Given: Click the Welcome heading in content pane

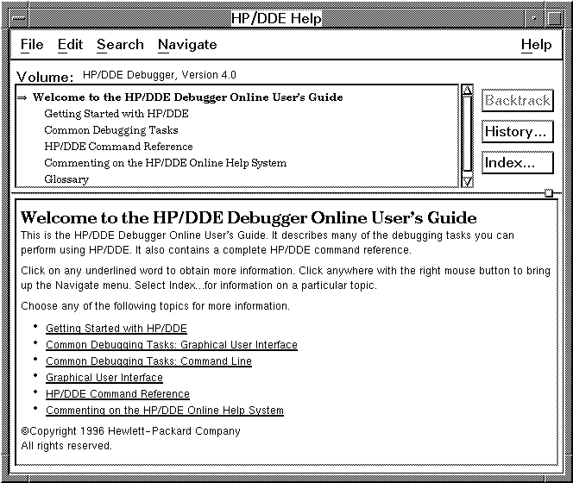Looking at the screenshot, I should [x=249, y=217].
